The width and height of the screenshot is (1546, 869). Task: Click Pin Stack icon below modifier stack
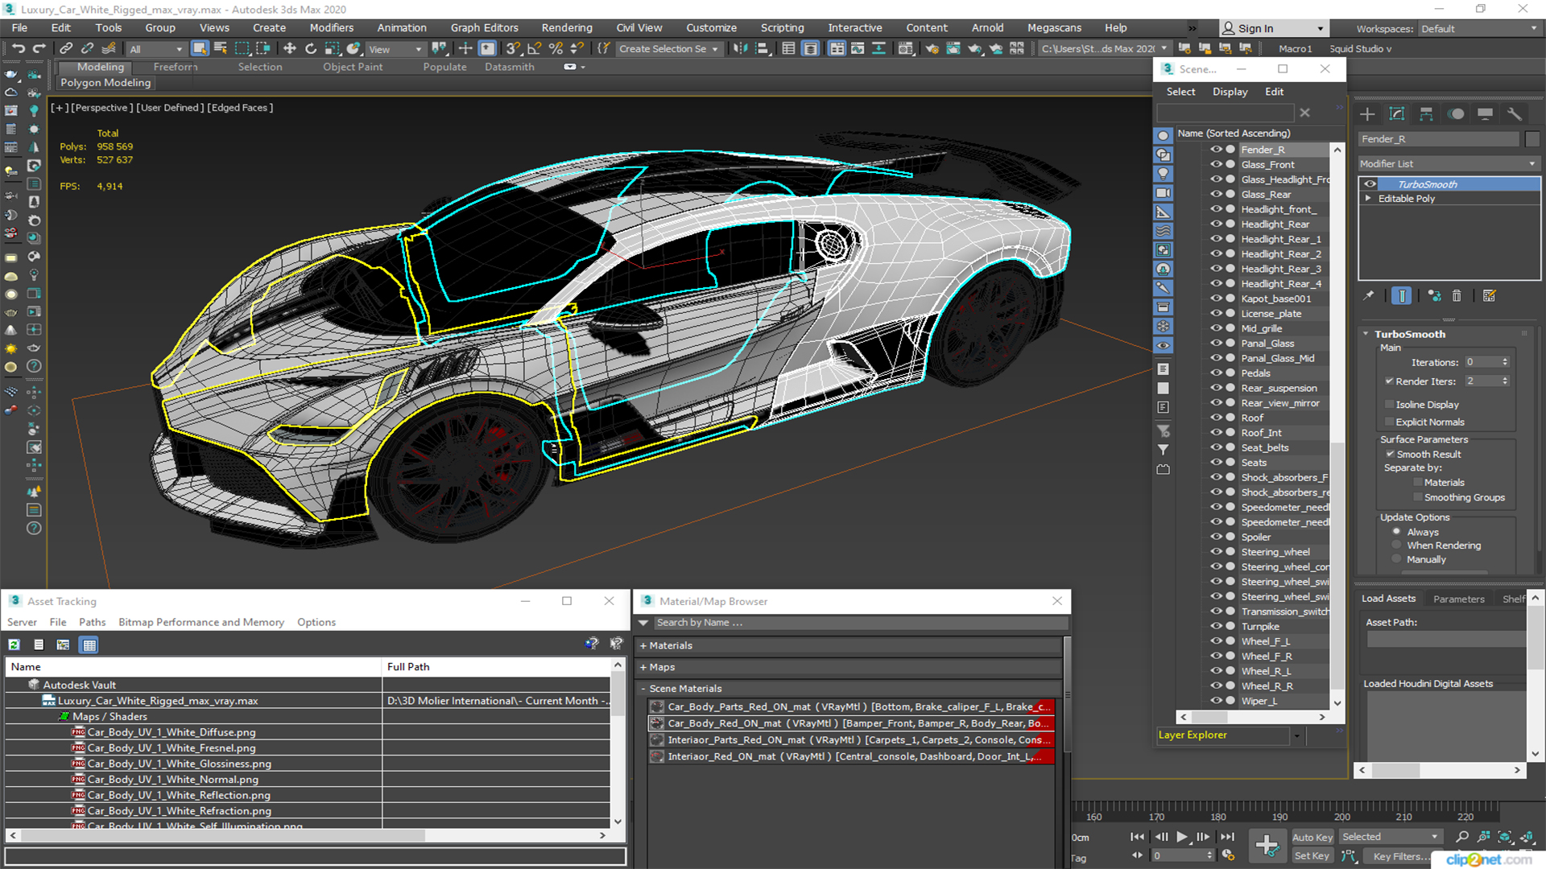click(1369, 296)
